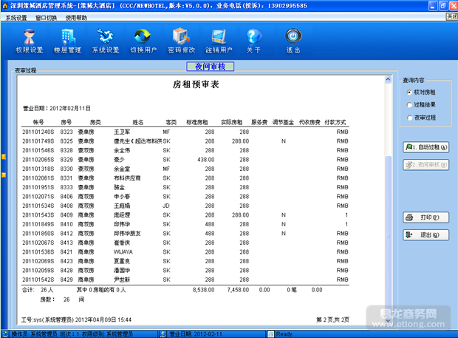
Task: Open 系统设置 toolbar gear icon
Action: pyautogui.click(x=106, y=41)
